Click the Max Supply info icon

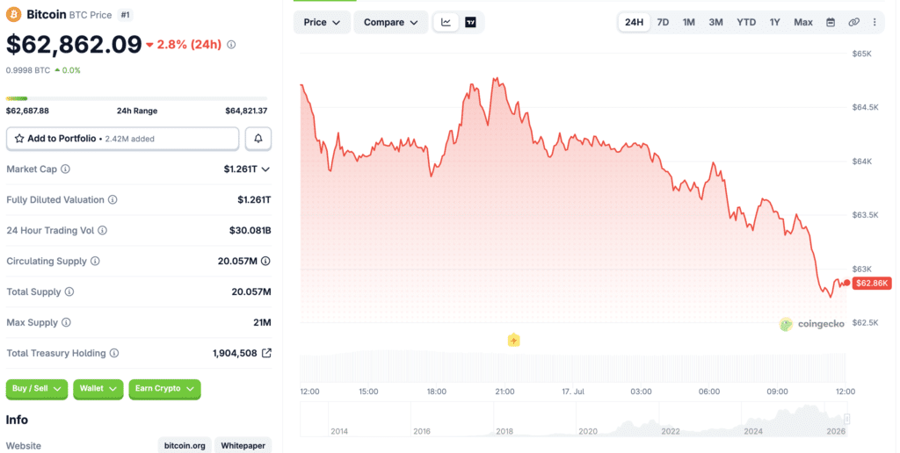[66, 322]
